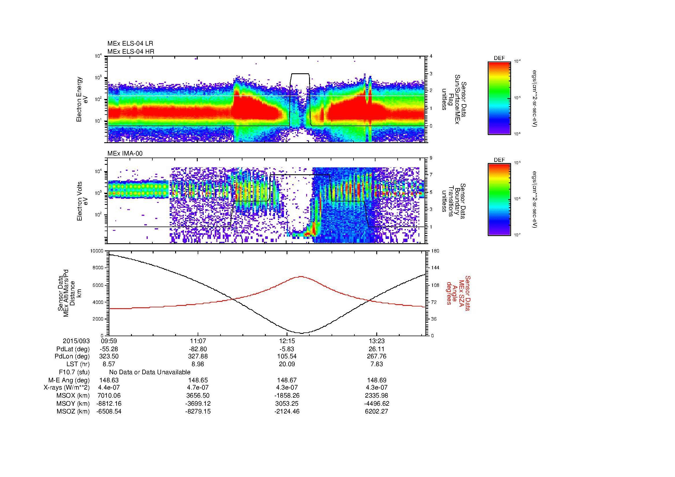This screenshot has width=675, height=477.
Task: Click the PdLat value '-82.80'
Action: point(198,349)
